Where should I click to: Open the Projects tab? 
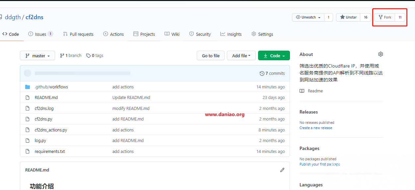point(144,34)
